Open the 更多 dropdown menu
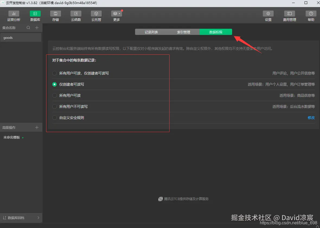Screen dimensions: 320x228 116,16
